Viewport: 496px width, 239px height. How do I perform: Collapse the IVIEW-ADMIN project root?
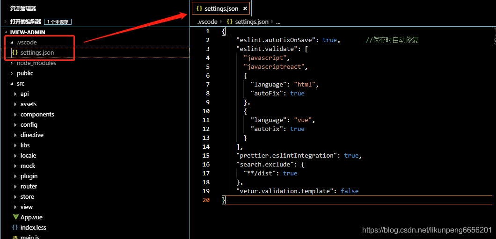pos(6,32)
